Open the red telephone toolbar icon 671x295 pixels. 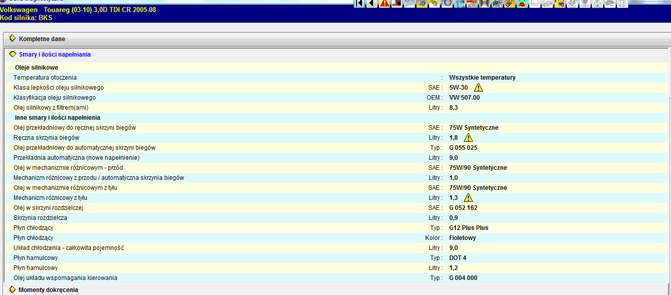522,4
